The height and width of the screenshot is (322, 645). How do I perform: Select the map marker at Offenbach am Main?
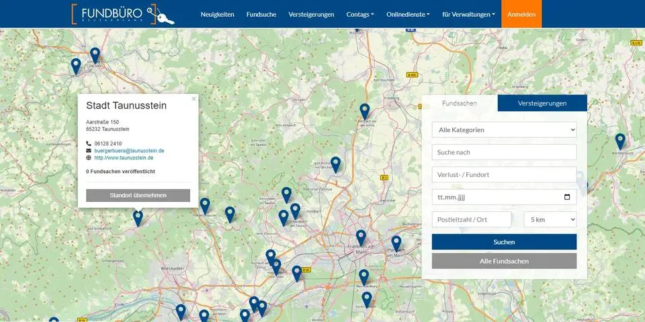[396, 243]
